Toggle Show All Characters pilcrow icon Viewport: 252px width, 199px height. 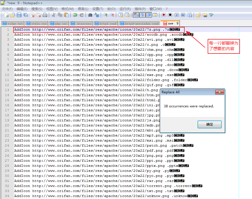pos(142,15)
